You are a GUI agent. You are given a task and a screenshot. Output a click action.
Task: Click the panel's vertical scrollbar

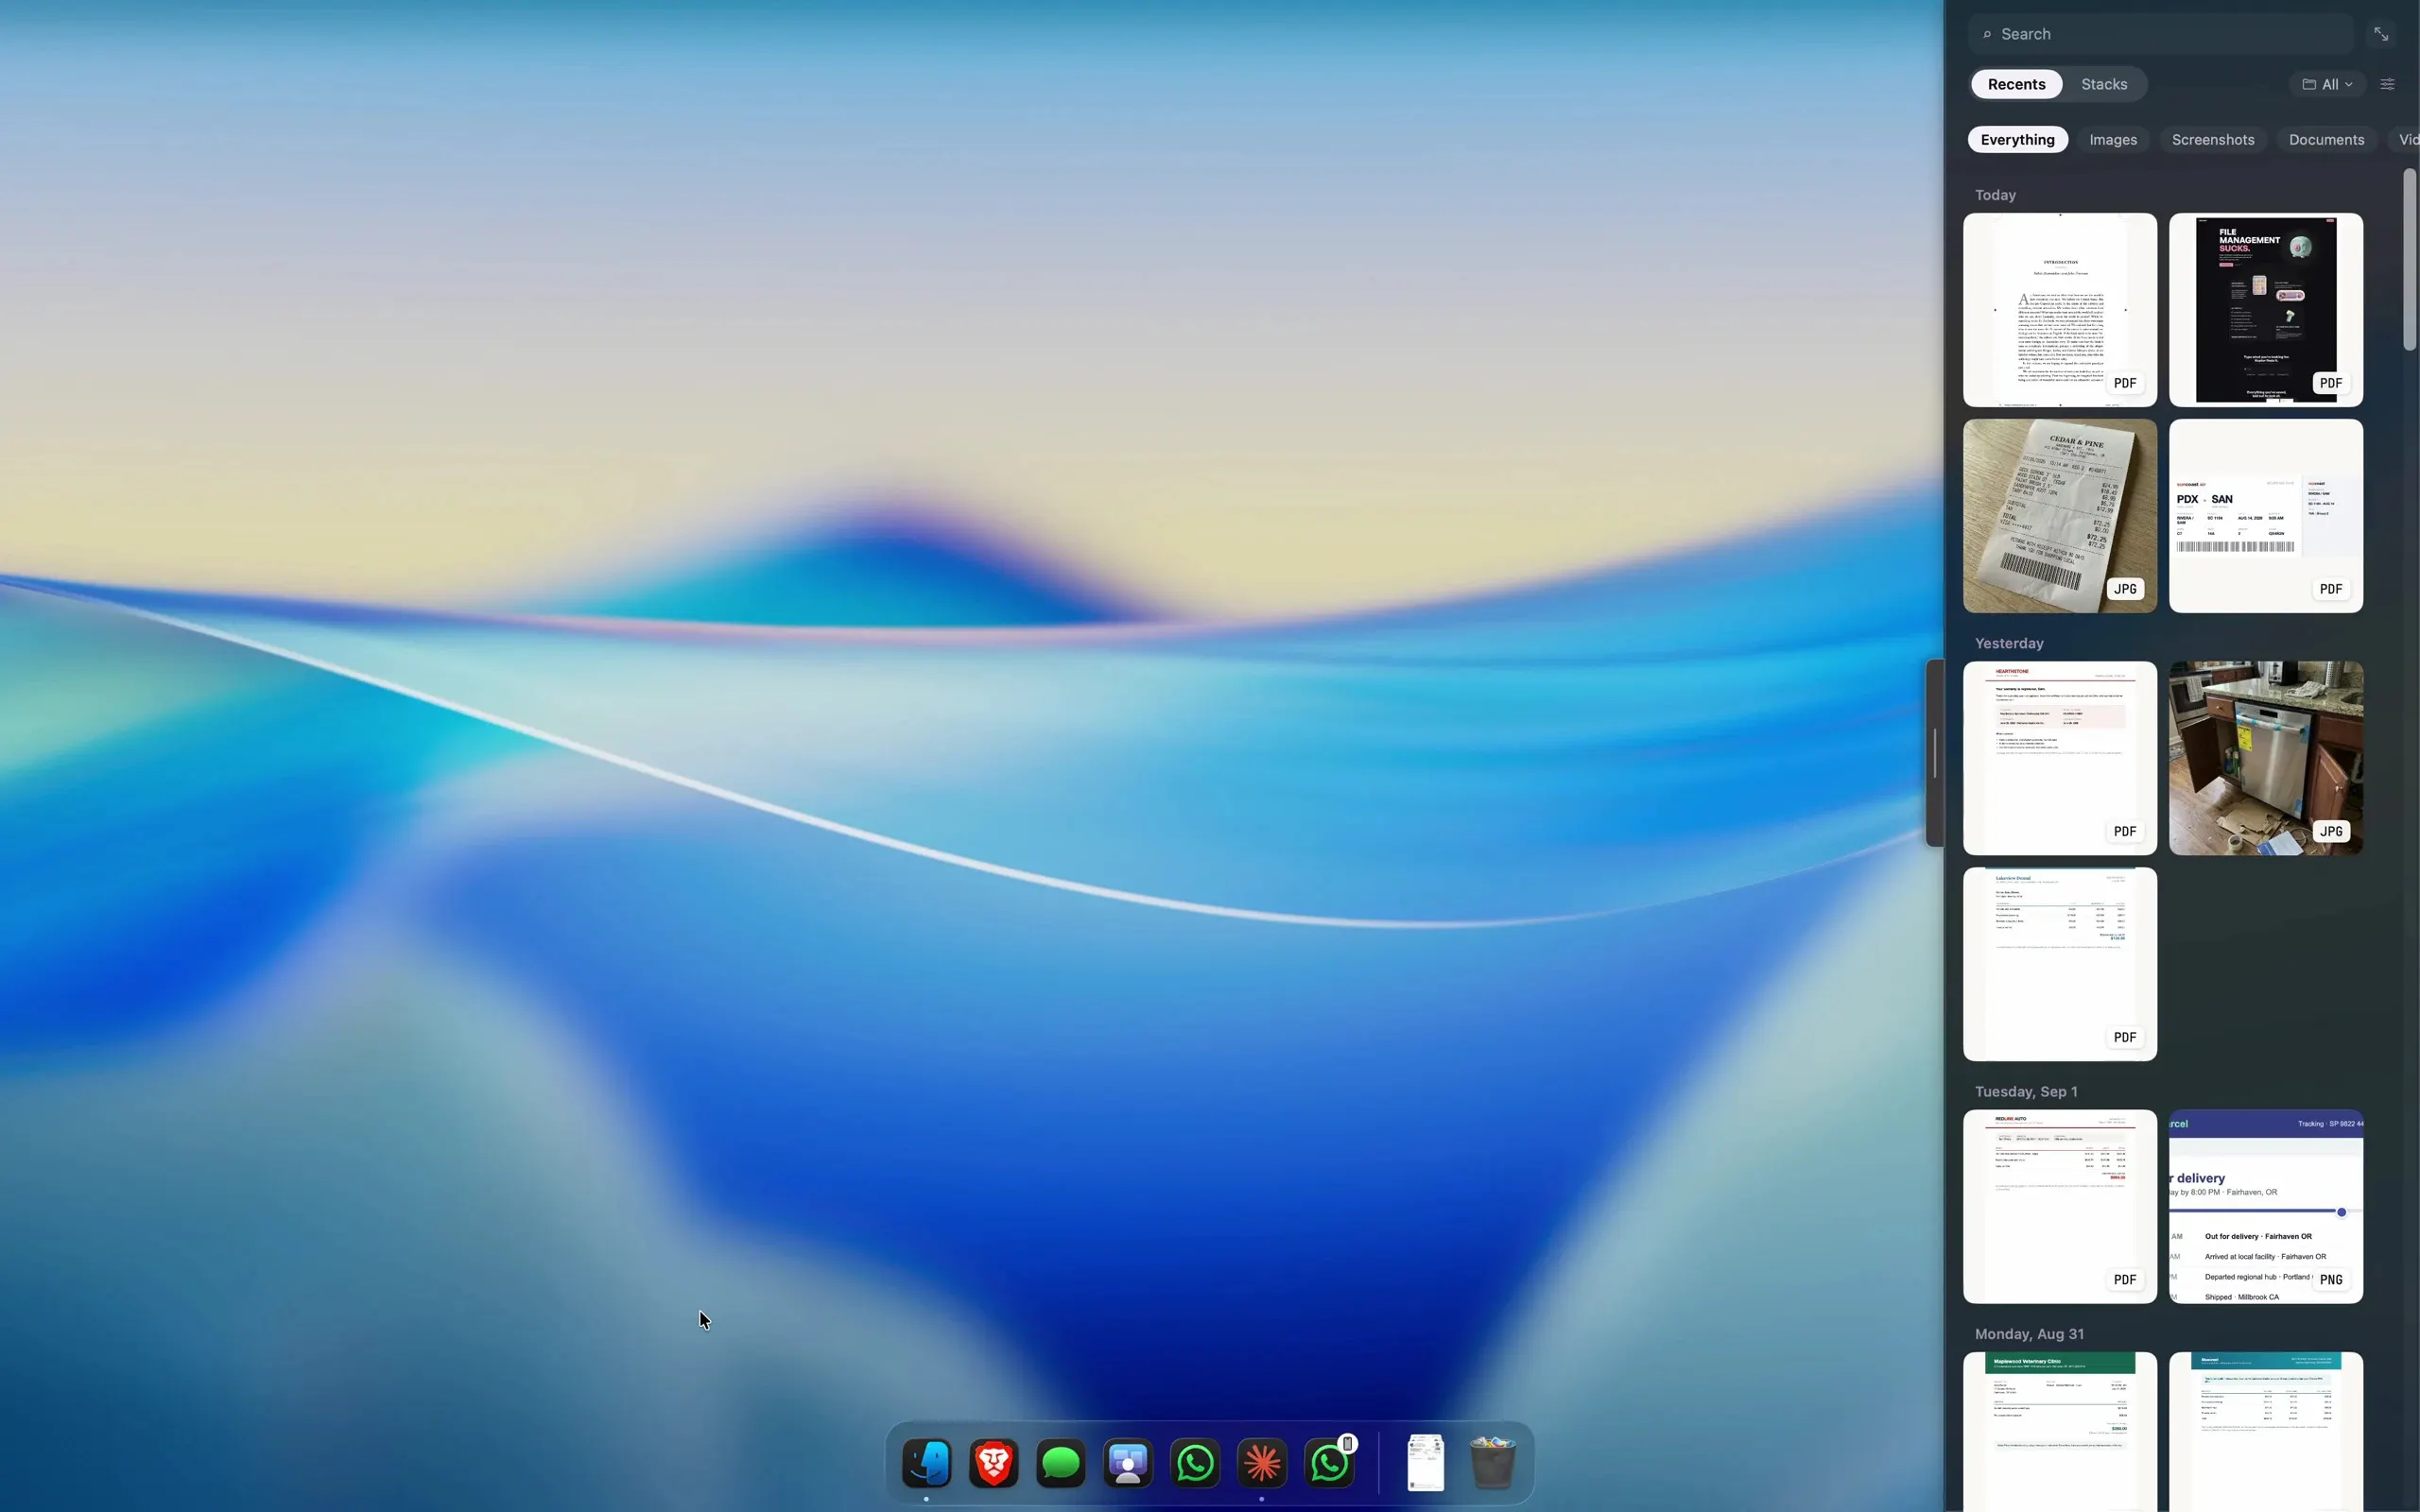click(x=2409, y=260)
